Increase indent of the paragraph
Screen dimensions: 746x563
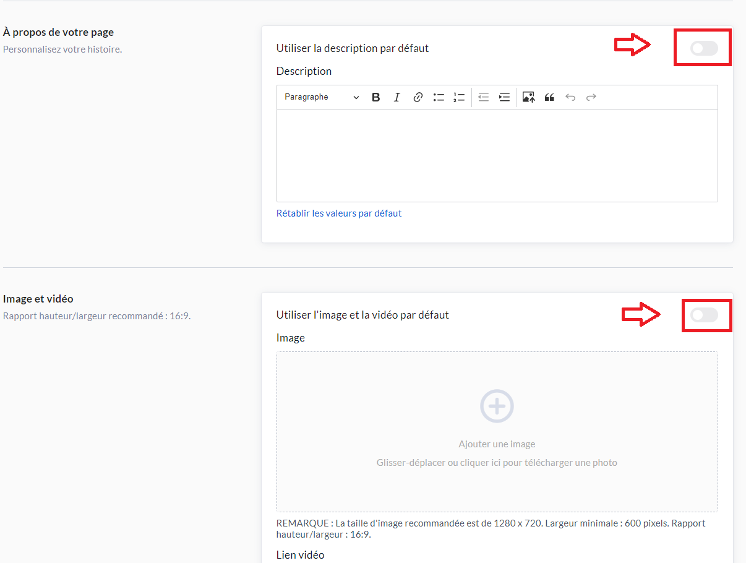pyautogui.click(x=504, y=97)
